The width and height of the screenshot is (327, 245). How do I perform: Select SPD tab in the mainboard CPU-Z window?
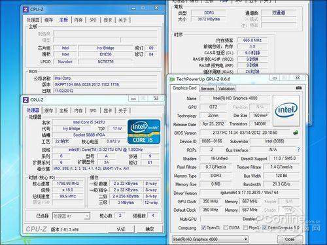point(93,20)
